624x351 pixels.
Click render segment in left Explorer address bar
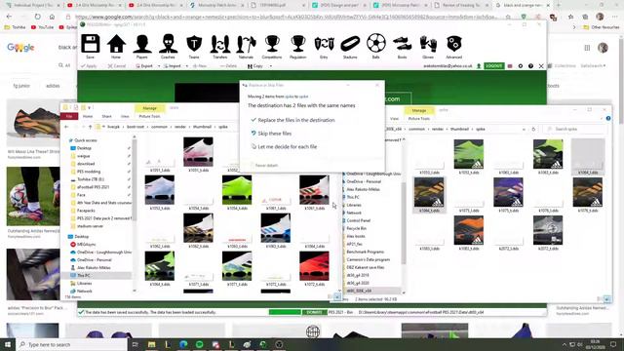(x=180, y=127)
